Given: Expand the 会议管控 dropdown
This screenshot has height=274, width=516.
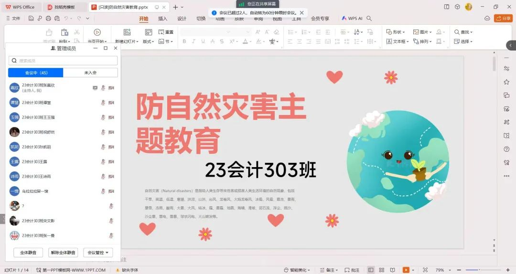Looking at the screenshot, I should coord(98,253).
